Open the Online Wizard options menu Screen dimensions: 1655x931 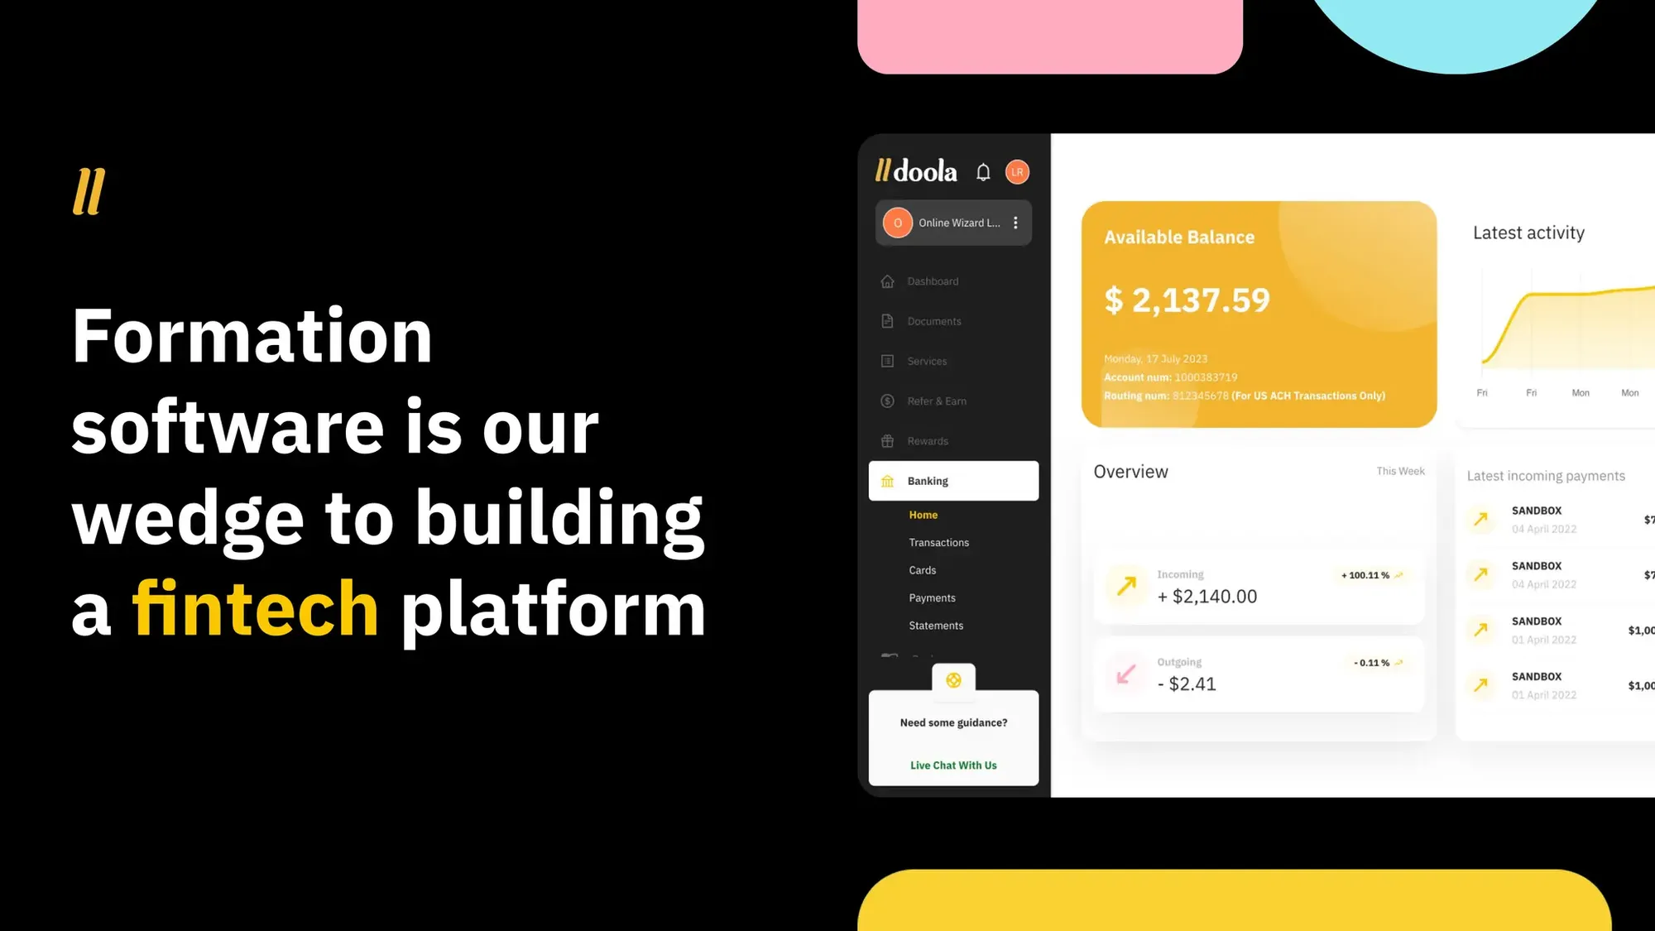1017,223
